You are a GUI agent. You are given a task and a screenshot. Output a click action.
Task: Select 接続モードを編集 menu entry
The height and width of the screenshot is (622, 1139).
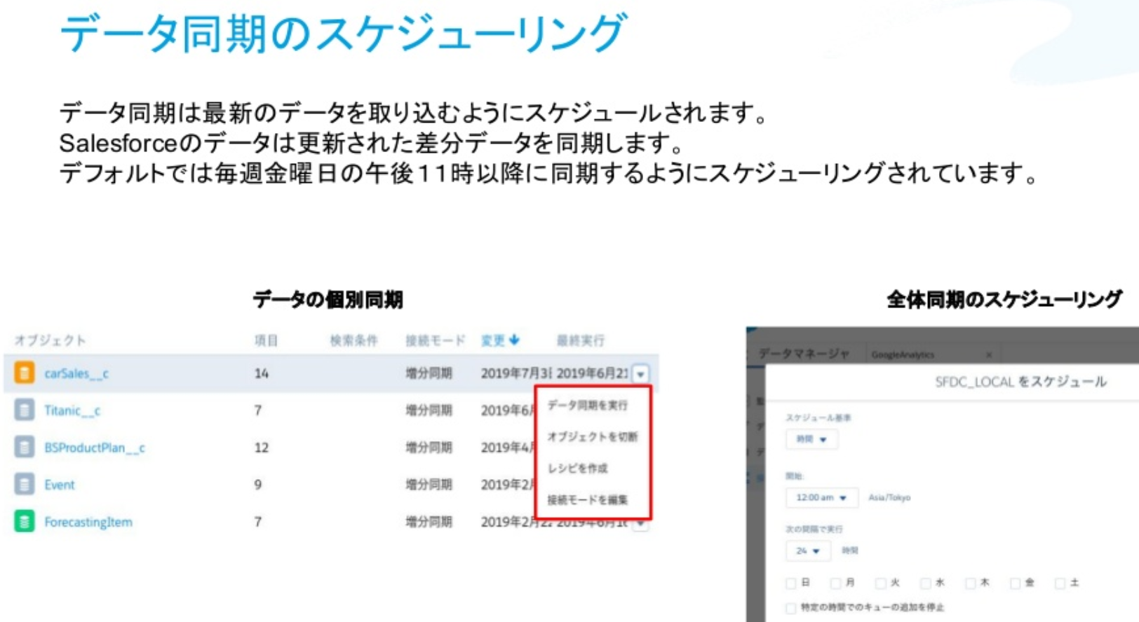(x=587, y=499)
